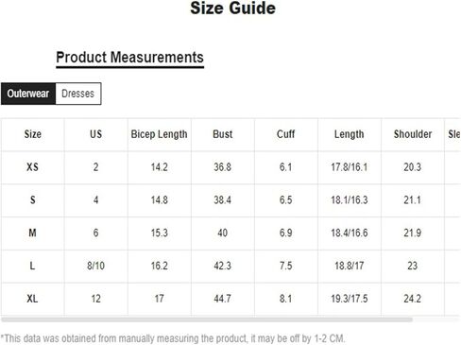Image resolution: width=461 pixels, height=345 pixels.
Task: Click the Bust column header
Action: click(223, 134)
